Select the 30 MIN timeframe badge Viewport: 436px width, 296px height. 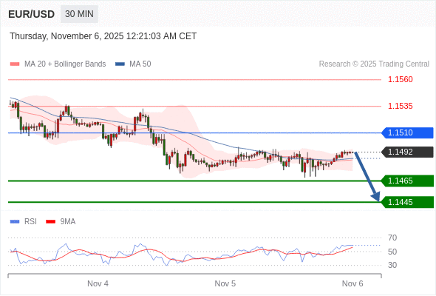point(79,14)
